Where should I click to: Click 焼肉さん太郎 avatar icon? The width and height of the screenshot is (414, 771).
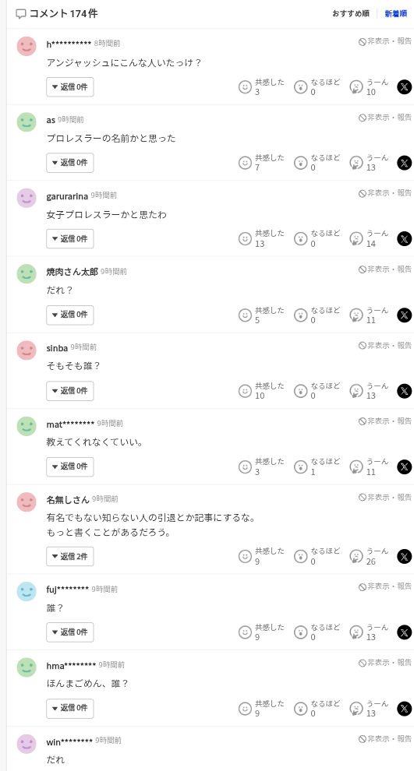click(x=27, y=274)
